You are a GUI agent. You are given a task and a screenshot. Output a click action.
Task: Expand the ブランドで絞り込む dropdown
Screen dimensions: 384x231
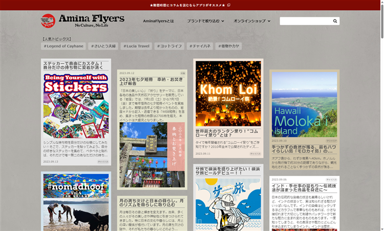pyautogui.click(x=205, y=21)
